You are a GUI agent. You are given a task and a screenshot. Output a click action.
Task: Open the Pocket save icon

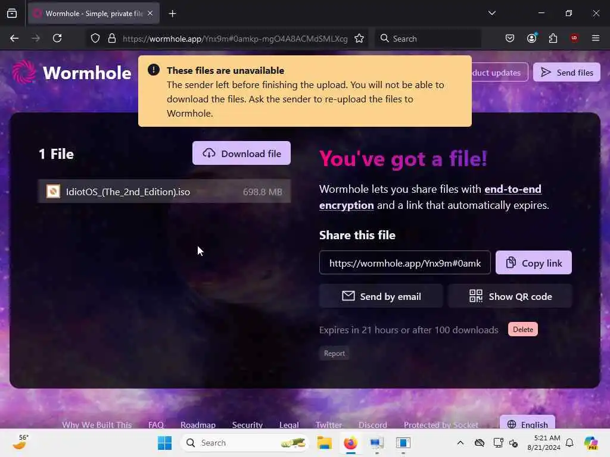pyautogui.click(x=510, y=39)
